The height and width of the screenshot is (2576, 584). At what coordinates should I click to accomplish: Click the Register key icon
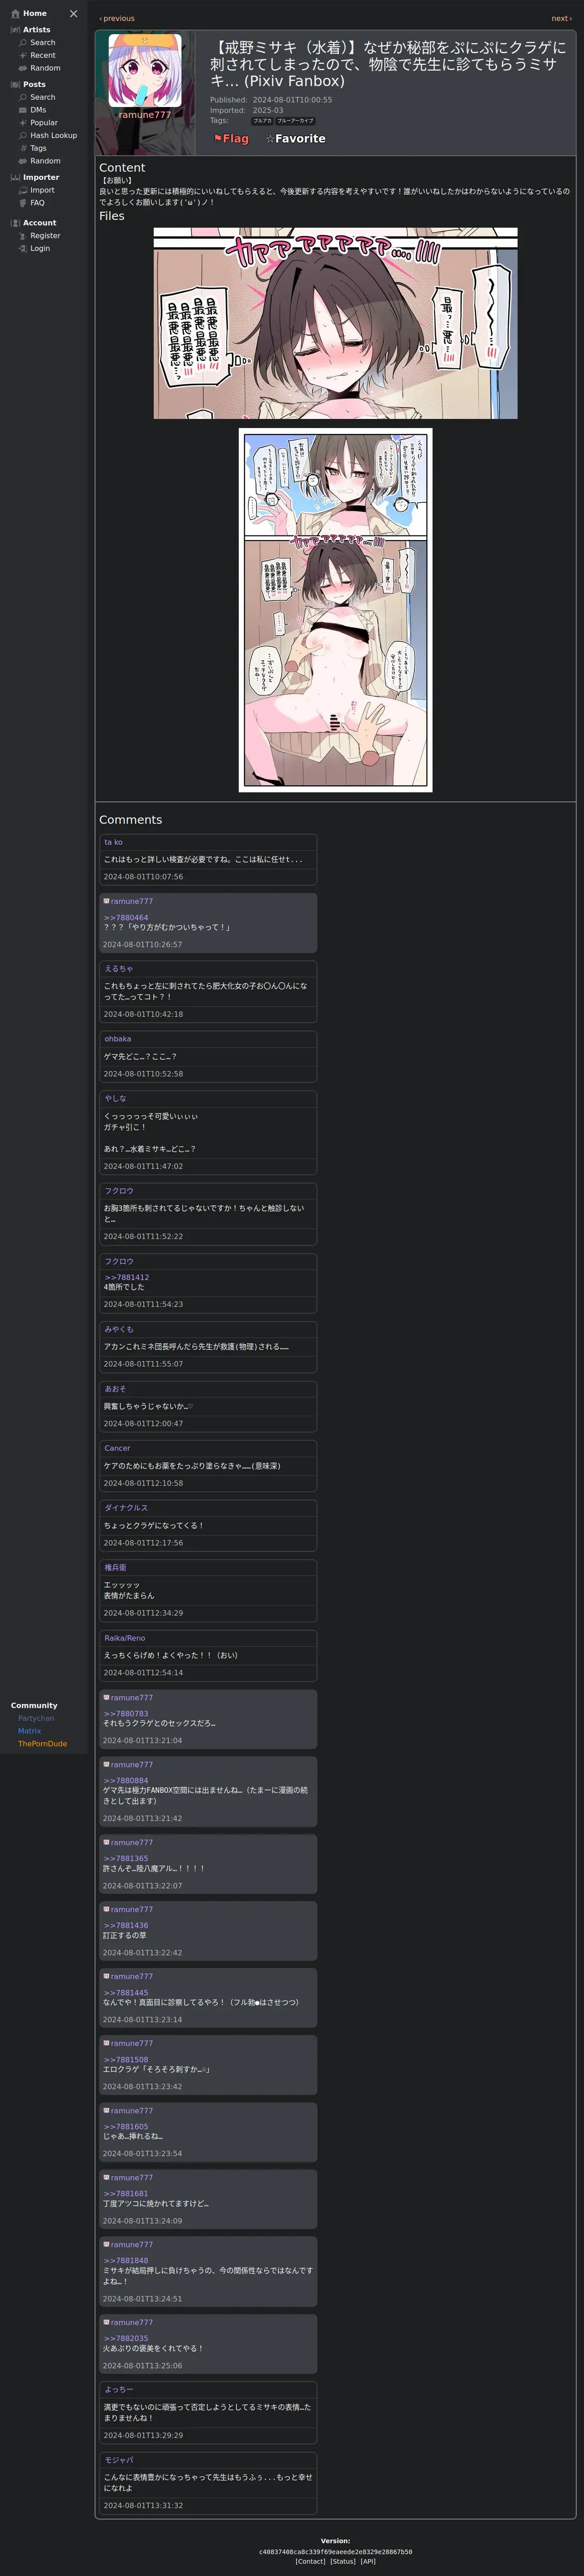(x=23, y=236)
